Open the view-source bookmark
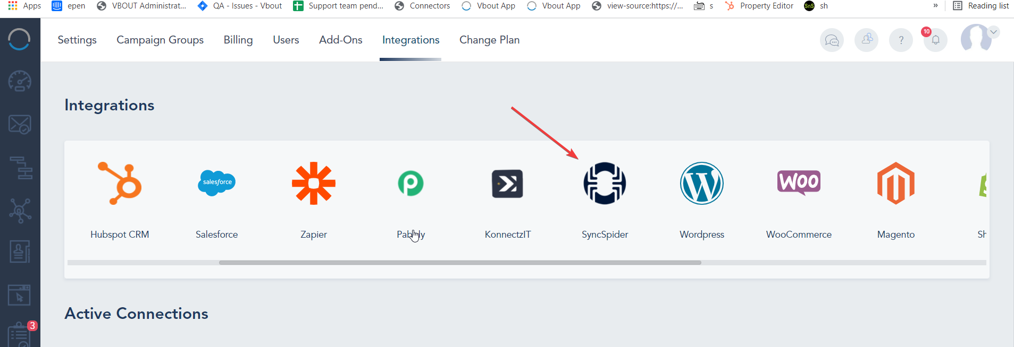Screen dimensions: 1014x347 638,6
